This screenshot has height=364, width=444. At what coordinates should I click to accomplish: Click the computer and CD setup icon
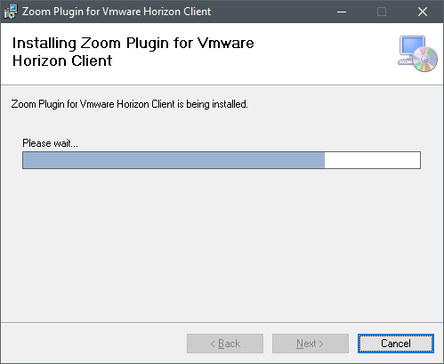[417, 53]
